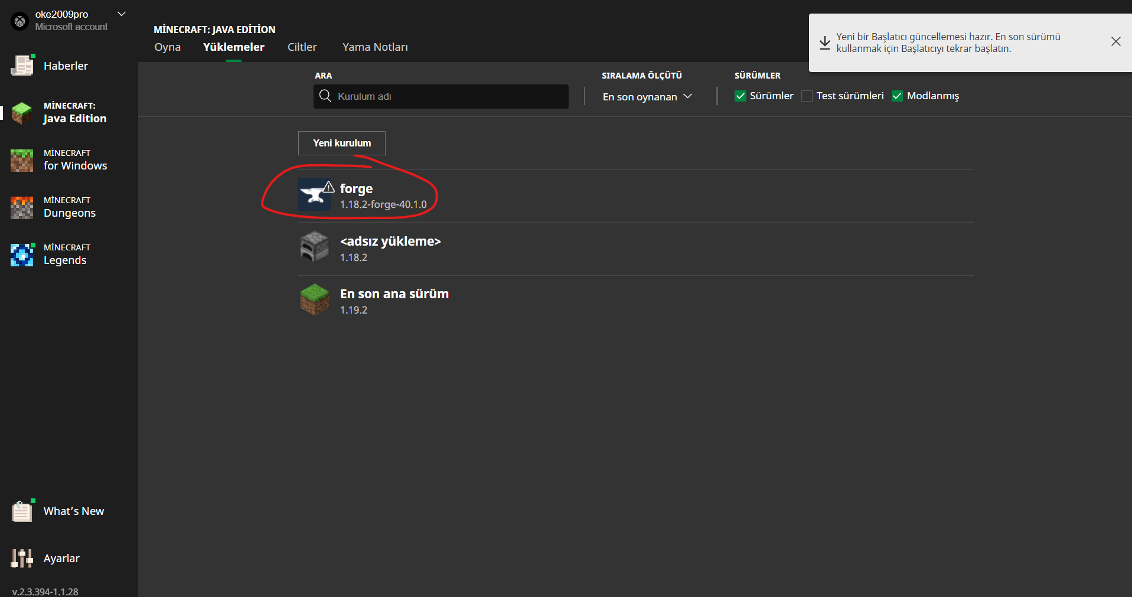Screen dimensions: 1132x597
Task: Expand the oke2009pro account chevron
Action: pyautogui.click(x=122, y=14)
